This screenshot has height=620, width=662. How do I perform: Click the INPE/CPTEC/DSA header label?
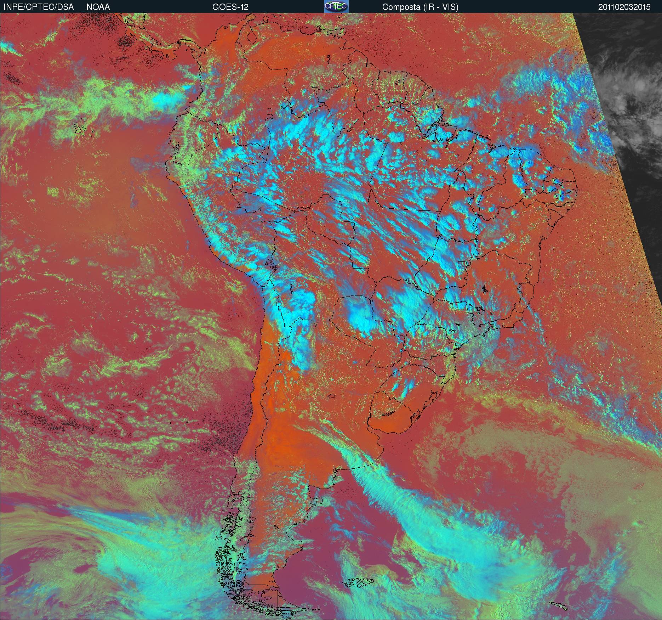pos(39,7)
